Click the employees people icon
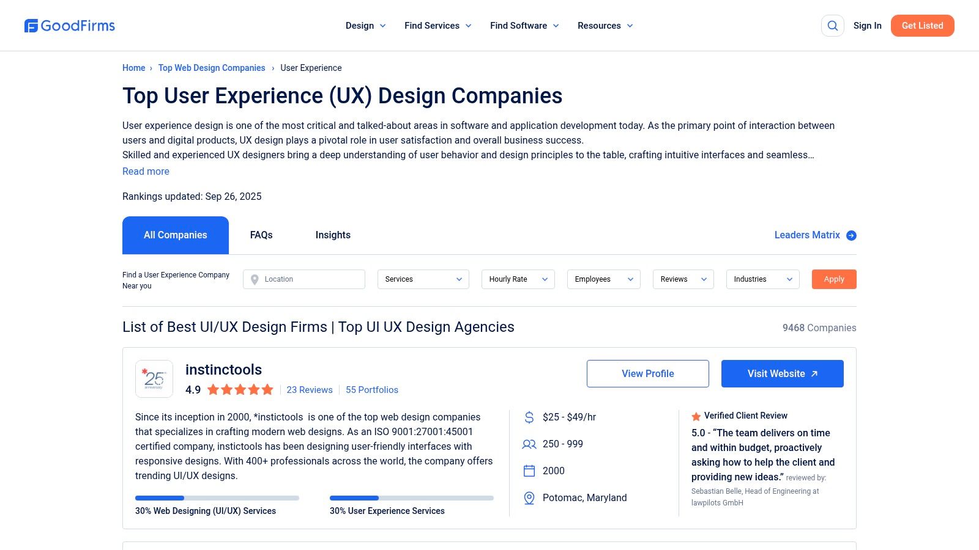 pos(529,444)
